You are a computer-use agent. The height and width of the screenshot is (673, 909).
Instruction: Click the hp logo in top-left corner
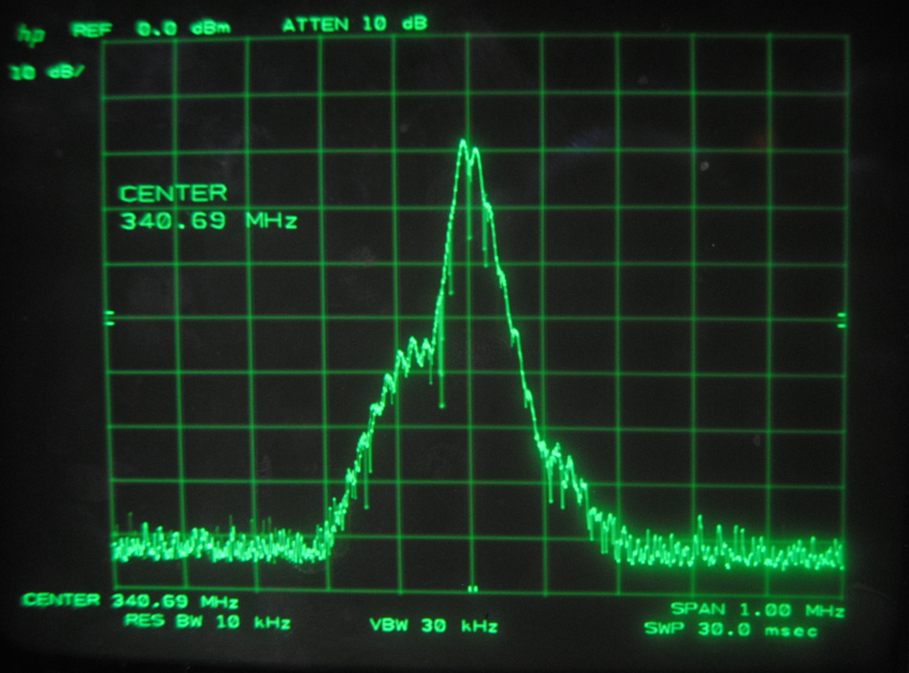click(x=31, y=35)
